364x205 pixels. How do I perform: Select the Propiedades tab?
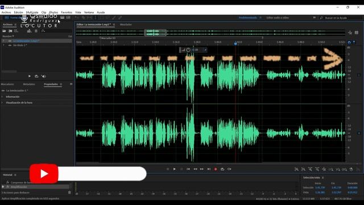pos(51,84)
